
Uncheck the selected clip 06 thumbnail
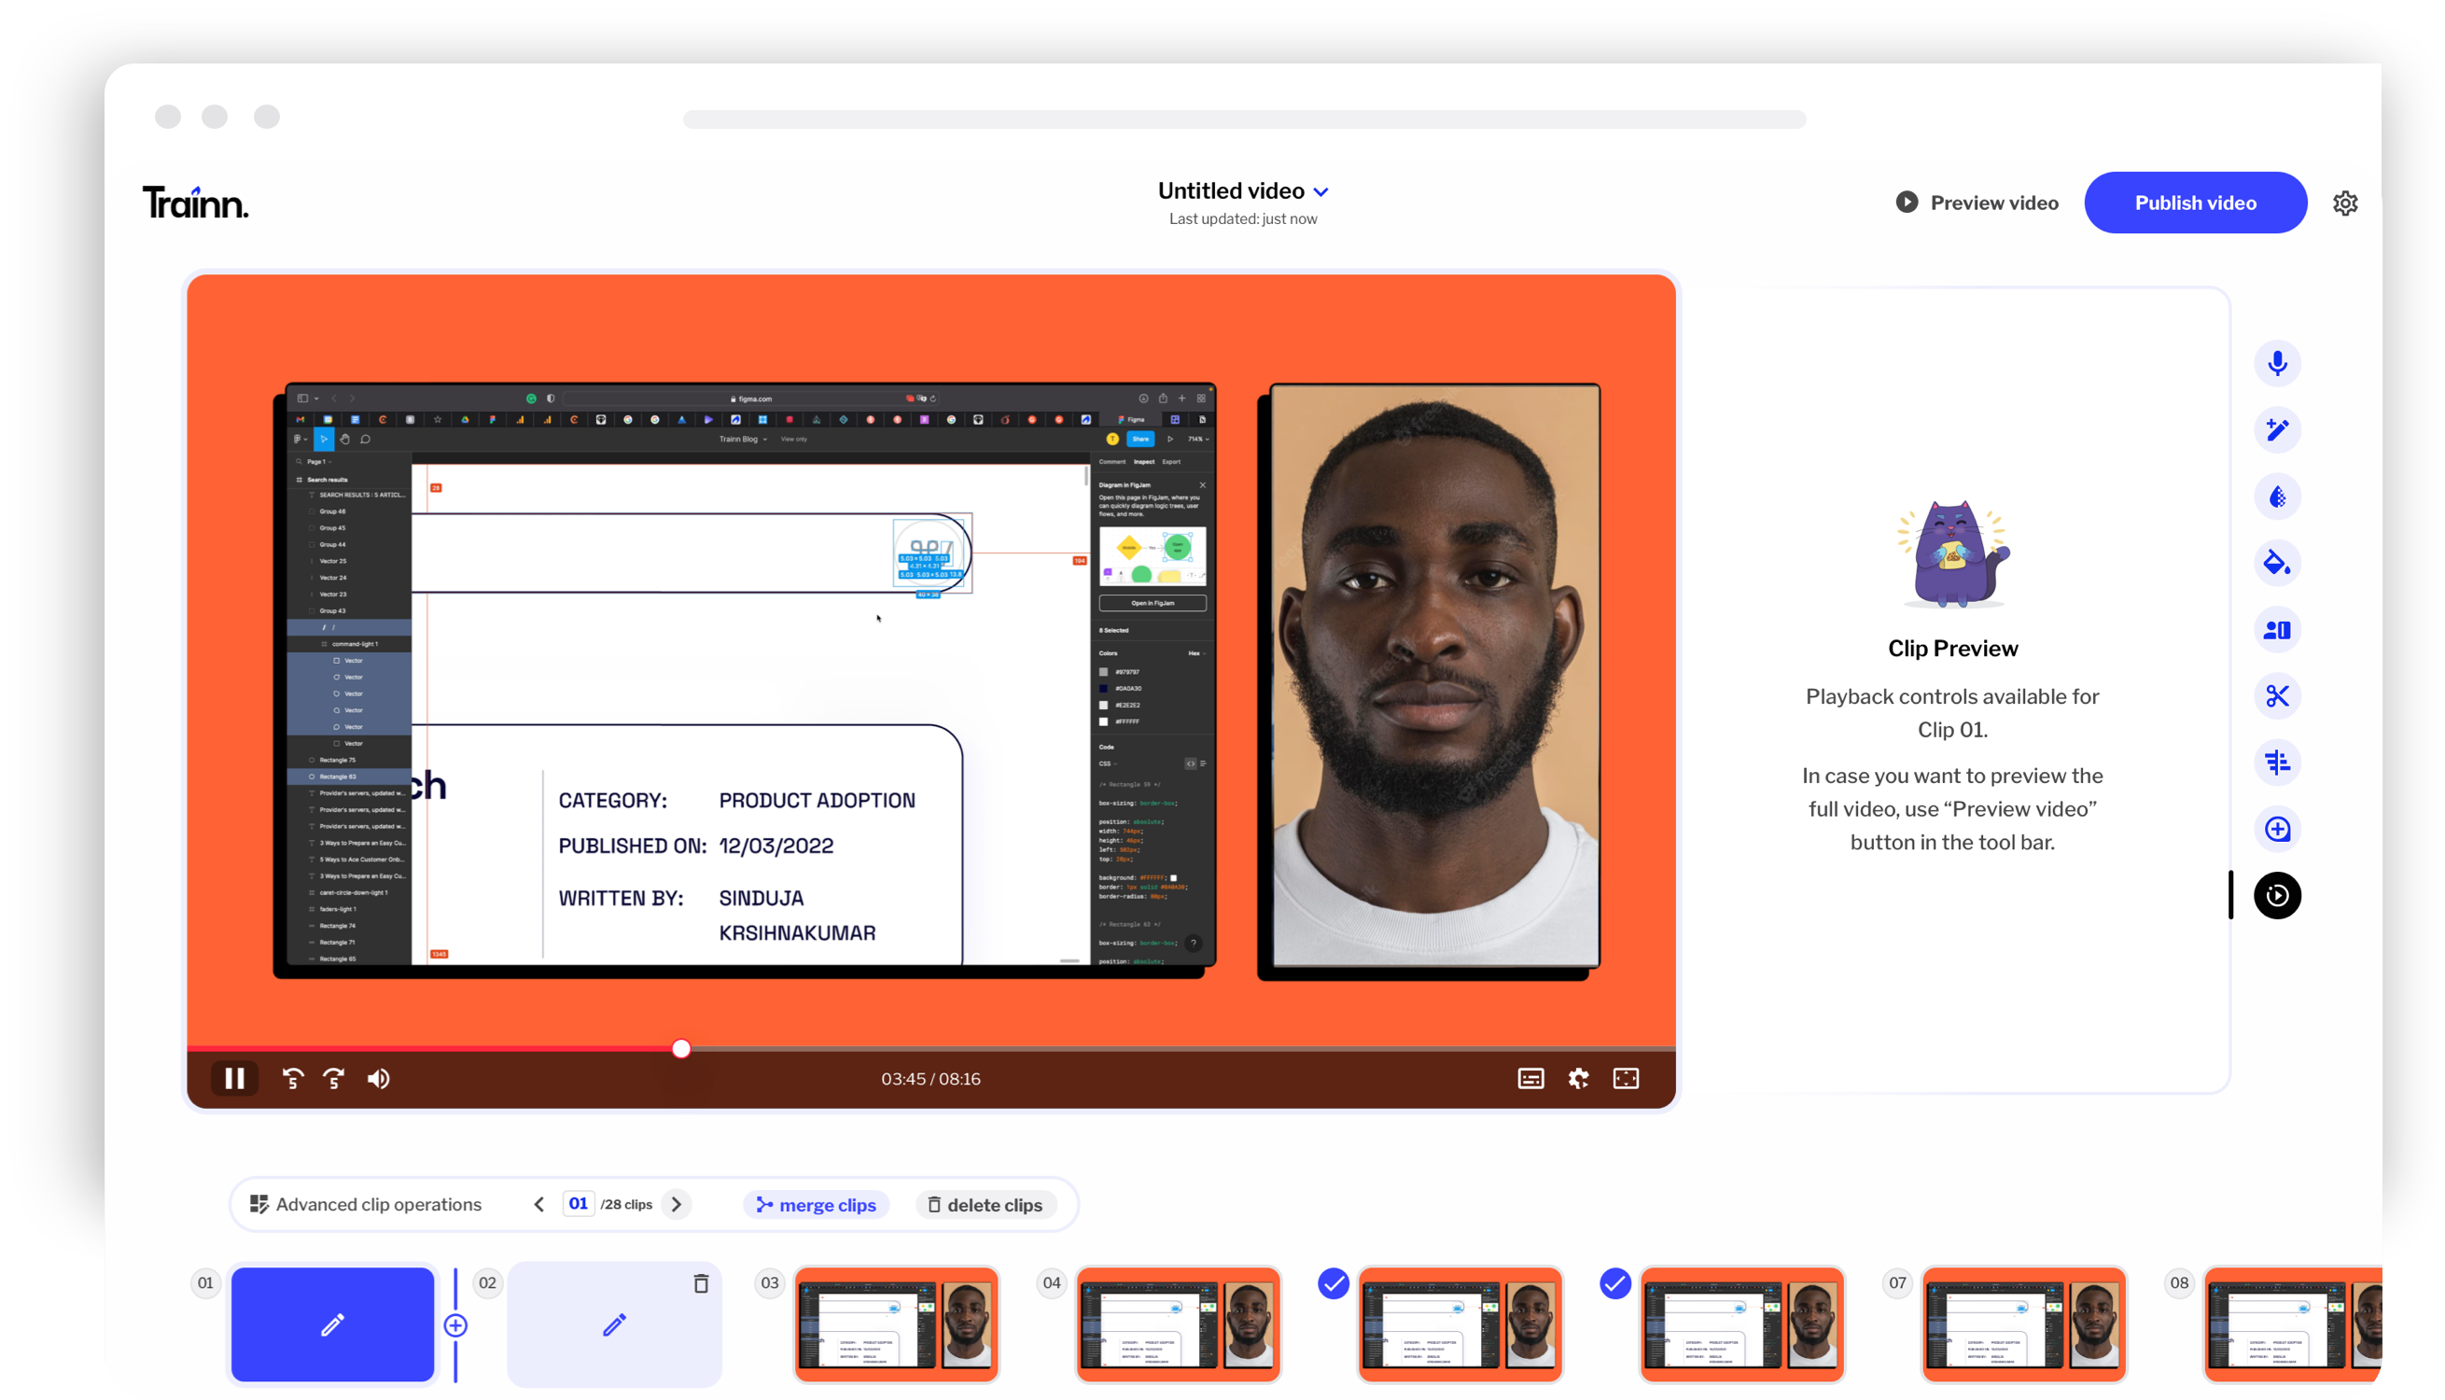click(x=1615, y=1282)
